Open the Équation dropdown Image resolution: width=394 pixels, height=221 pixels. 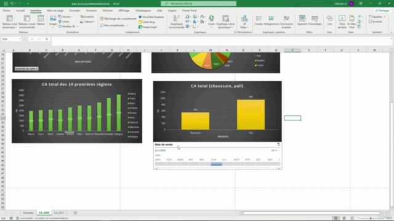point(377,17)
